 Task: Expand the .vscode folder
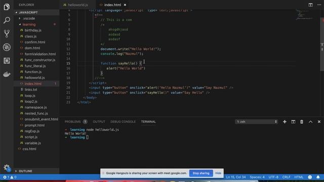[36, 18]
